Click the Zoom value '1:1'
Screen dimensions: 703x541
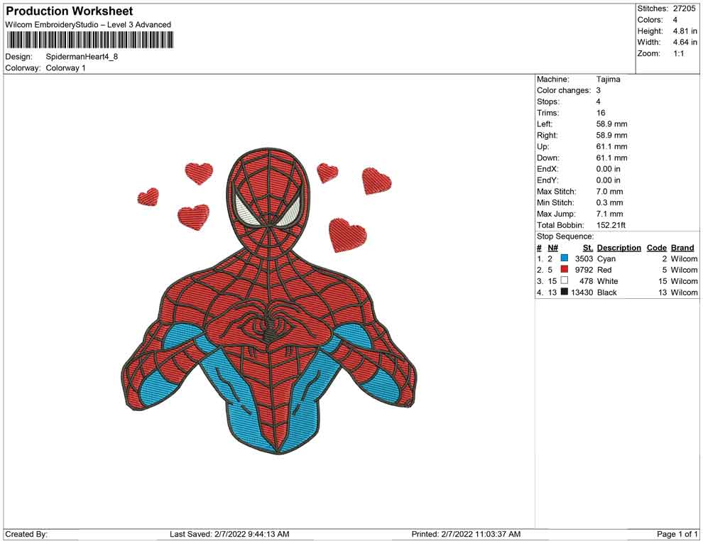(x=679, y=53)
